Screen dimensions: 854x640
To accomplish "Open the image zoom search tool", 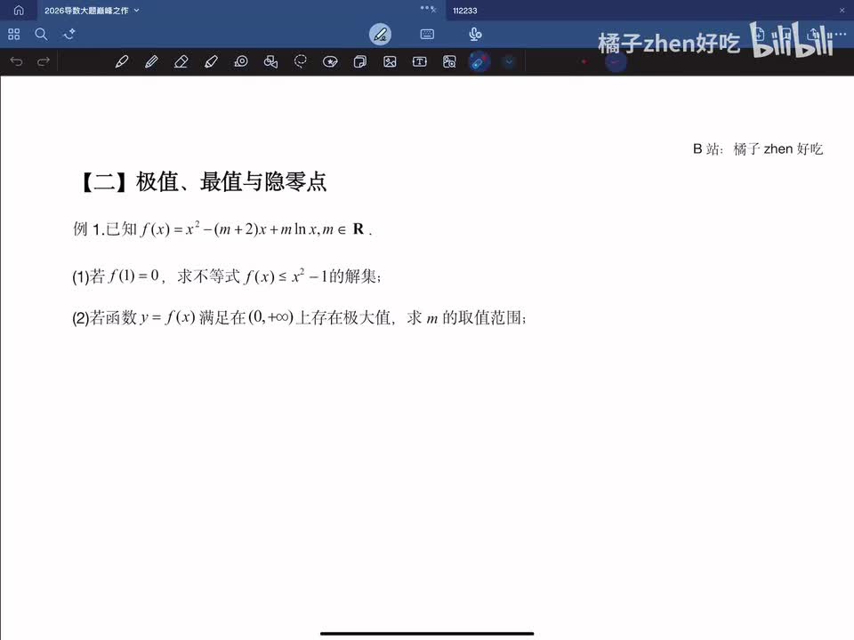I will point(449,61).
